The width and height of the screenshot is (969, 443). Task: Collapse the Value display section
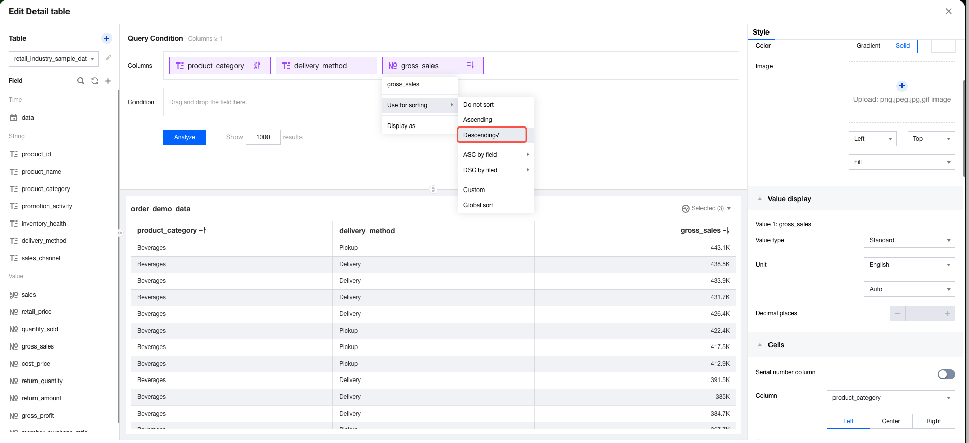point(760,199)
